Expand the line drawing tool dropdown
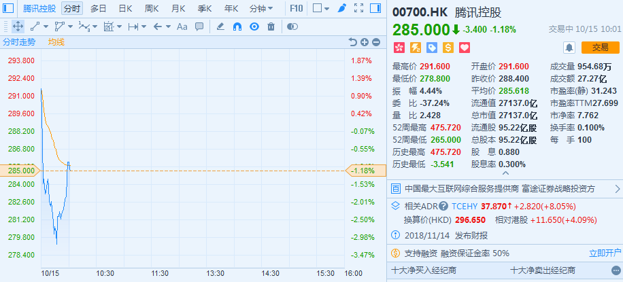The height and width of the screenshot is (282, 623). click(x=44, y=27)
